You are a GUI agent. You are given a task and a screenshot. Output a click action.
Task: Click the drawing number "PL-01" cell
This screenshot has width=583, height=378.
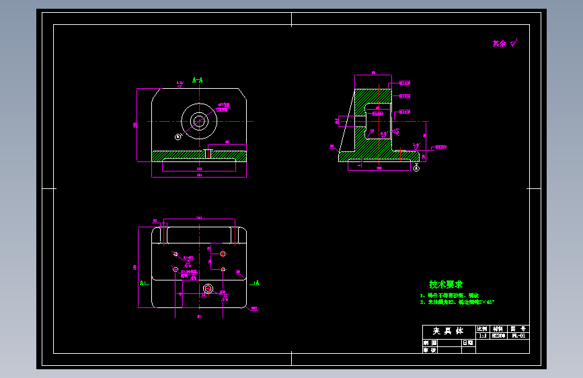[518, 336]
